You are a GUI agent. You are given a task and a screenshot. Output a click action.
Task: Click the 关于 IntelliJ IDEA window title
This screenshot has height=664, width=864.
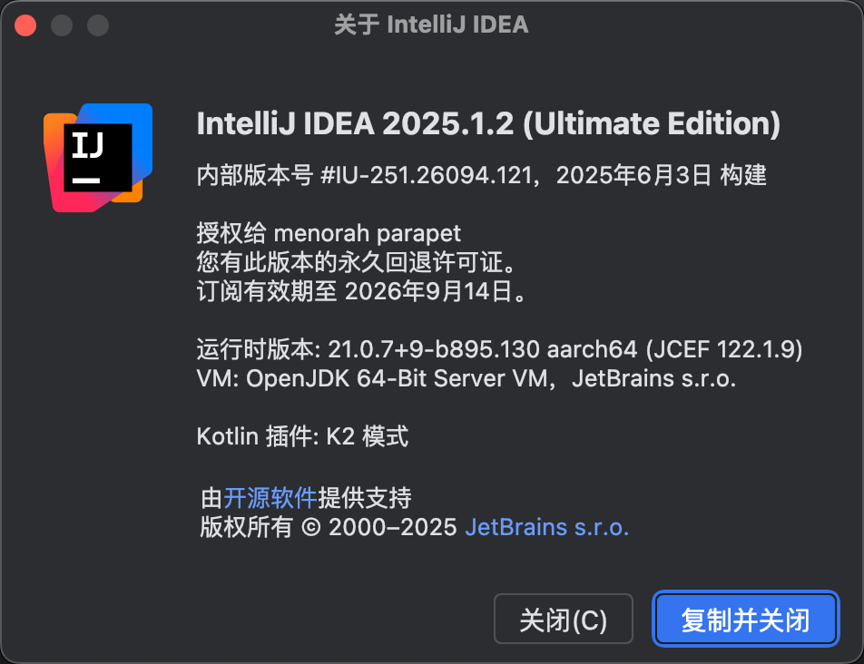[x=431, y=24]
